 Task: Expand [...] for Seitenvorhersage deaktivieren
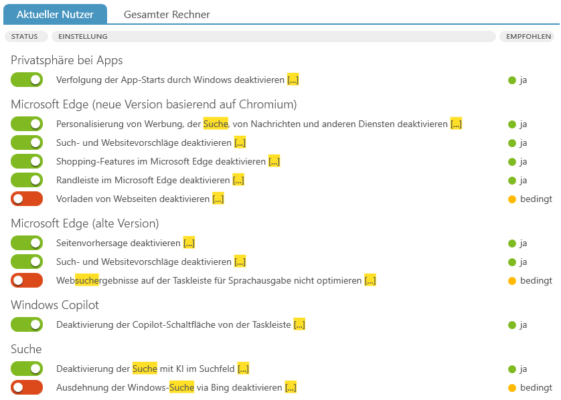[189, 243]
